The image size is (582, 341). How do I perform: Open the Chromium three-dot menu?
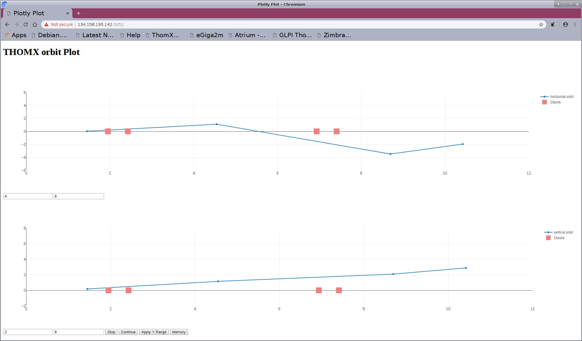pyautogui.click(x=575, y=24)
